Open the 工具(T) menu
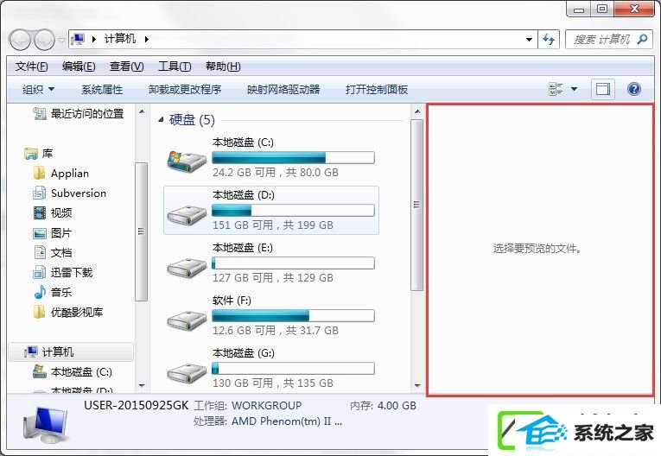661x456 pixels. point(175,66)
